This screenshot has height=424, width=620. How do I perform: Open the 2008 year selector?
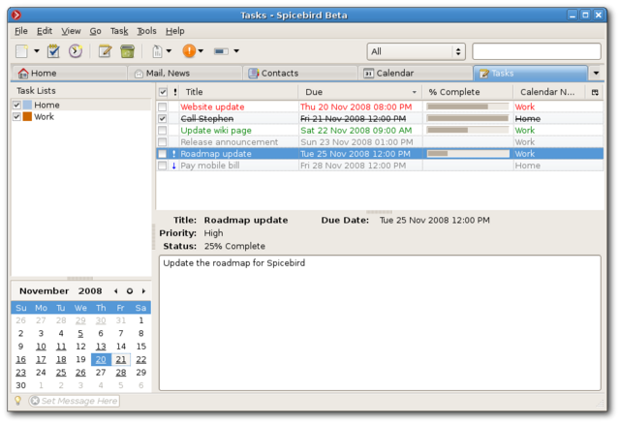(90, 291)
